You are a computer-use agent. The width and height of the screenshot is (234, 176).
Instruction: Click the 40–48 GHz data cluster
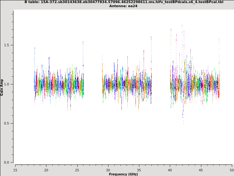tap(195, 84)
